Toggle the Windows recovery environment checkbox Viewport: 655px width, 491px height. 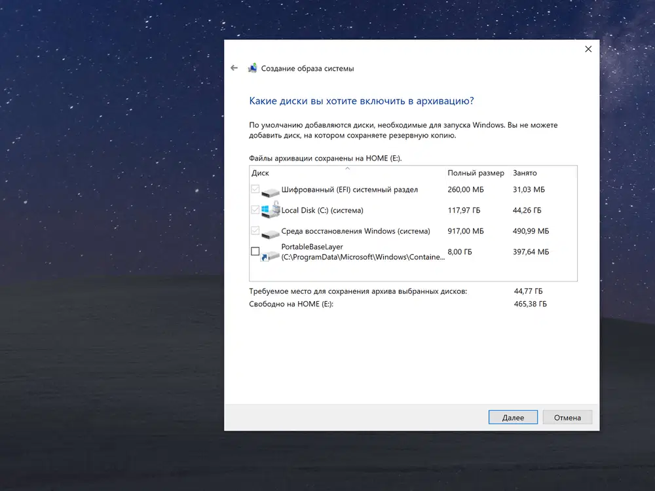point(255,230)
